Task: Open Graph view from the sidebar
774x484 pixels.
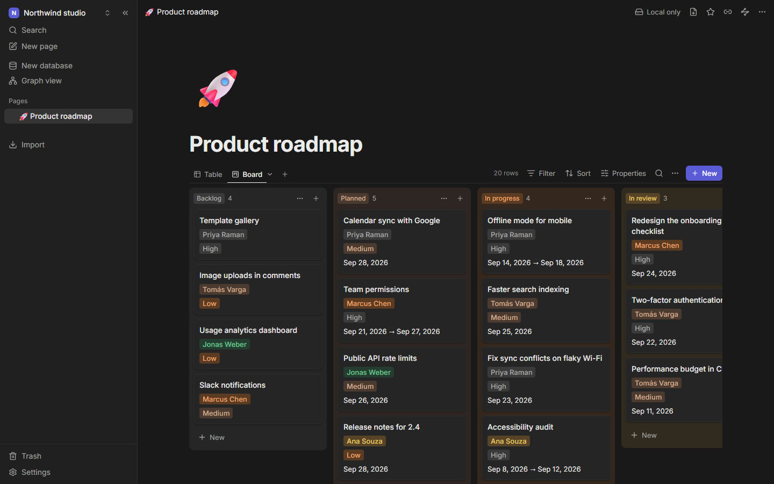Action: point(69,81)
